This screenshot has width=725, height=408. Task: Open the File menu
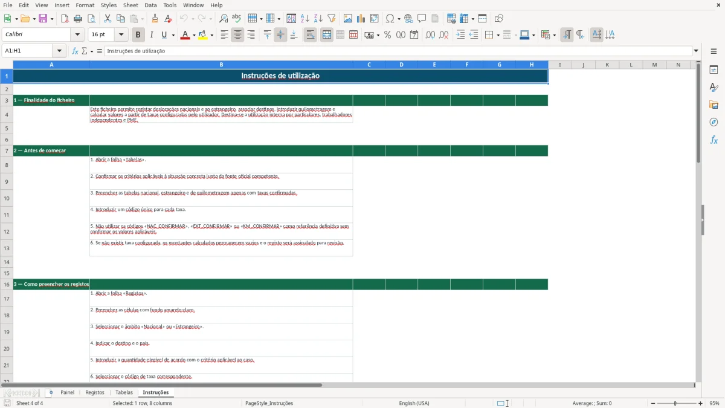pos(7,5)
